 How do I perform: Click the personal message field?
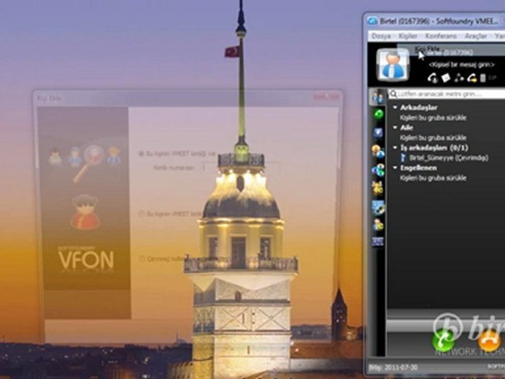461,65
